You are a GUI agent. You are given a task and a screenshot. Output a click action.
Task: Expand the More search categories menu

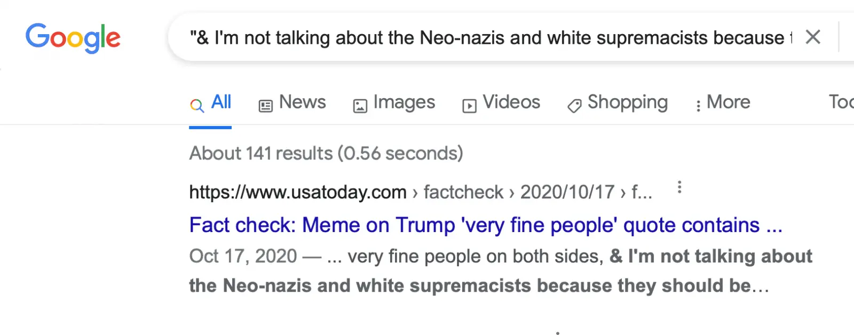coord(723,102)
